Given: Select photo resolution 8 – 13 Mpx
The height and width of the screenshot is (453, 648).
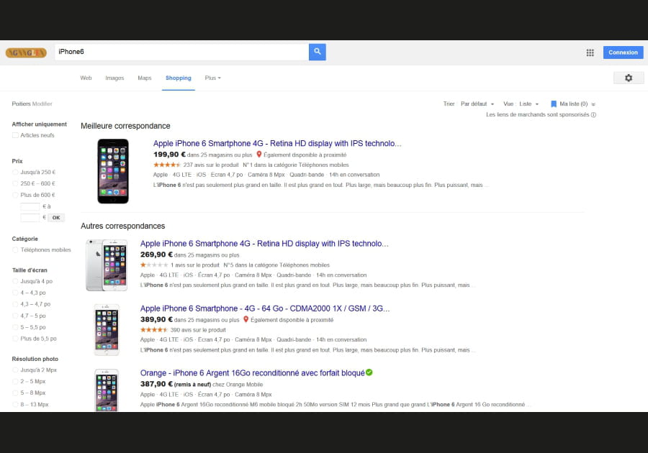Looking at the screenshot, I should [x=15, y=404].
